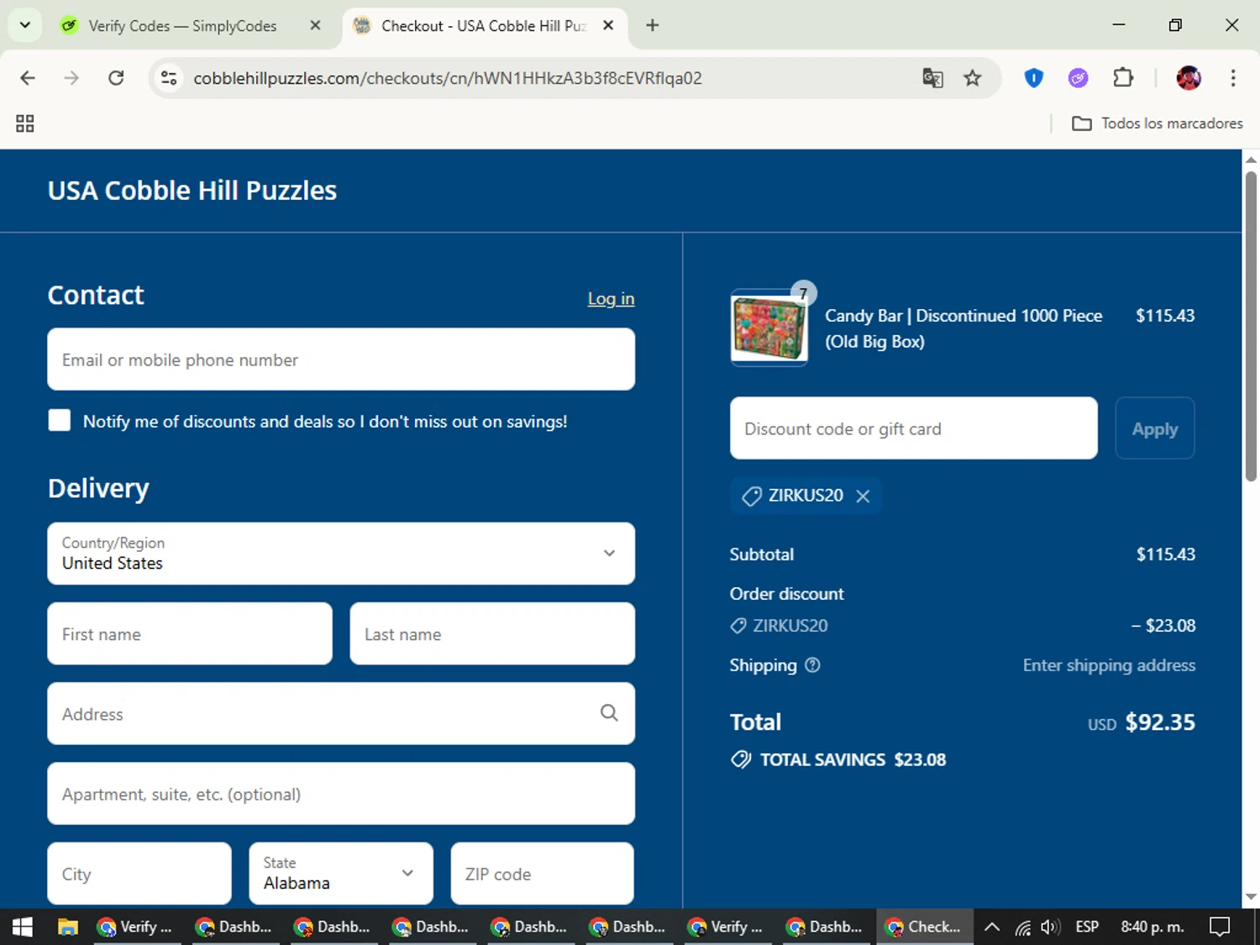Click the 8:40 p. m. clock
This screenshot has width=1260, height=945.
pos(1152,927)
